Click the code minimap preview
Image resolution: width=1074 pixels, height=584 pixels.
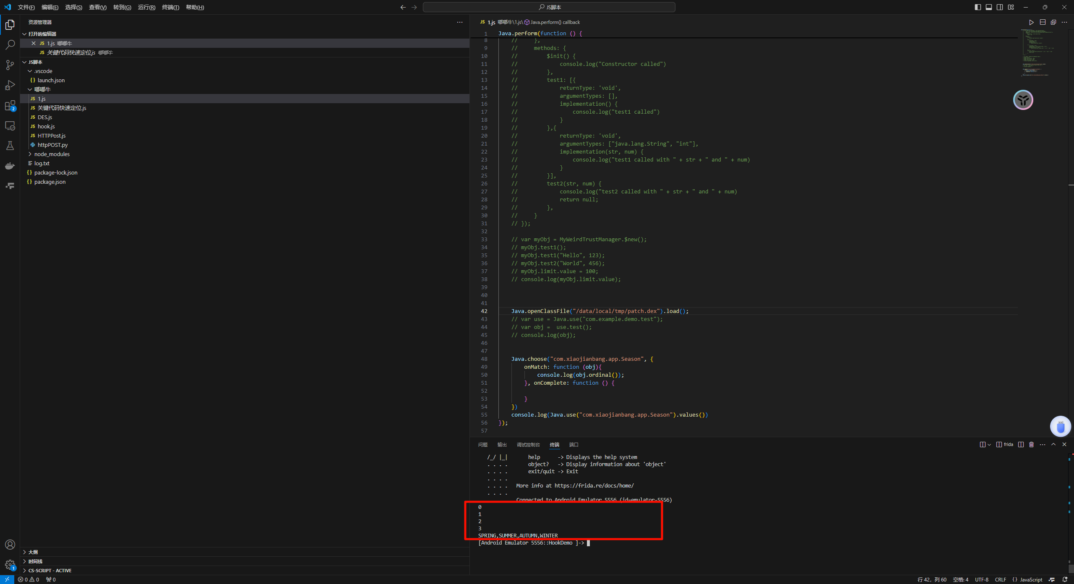click(x=1036, y=52)
